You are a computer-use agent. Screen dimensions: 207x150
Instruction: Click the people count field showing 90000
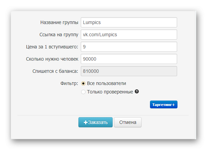pyautogui.click(x=129, y=59)
